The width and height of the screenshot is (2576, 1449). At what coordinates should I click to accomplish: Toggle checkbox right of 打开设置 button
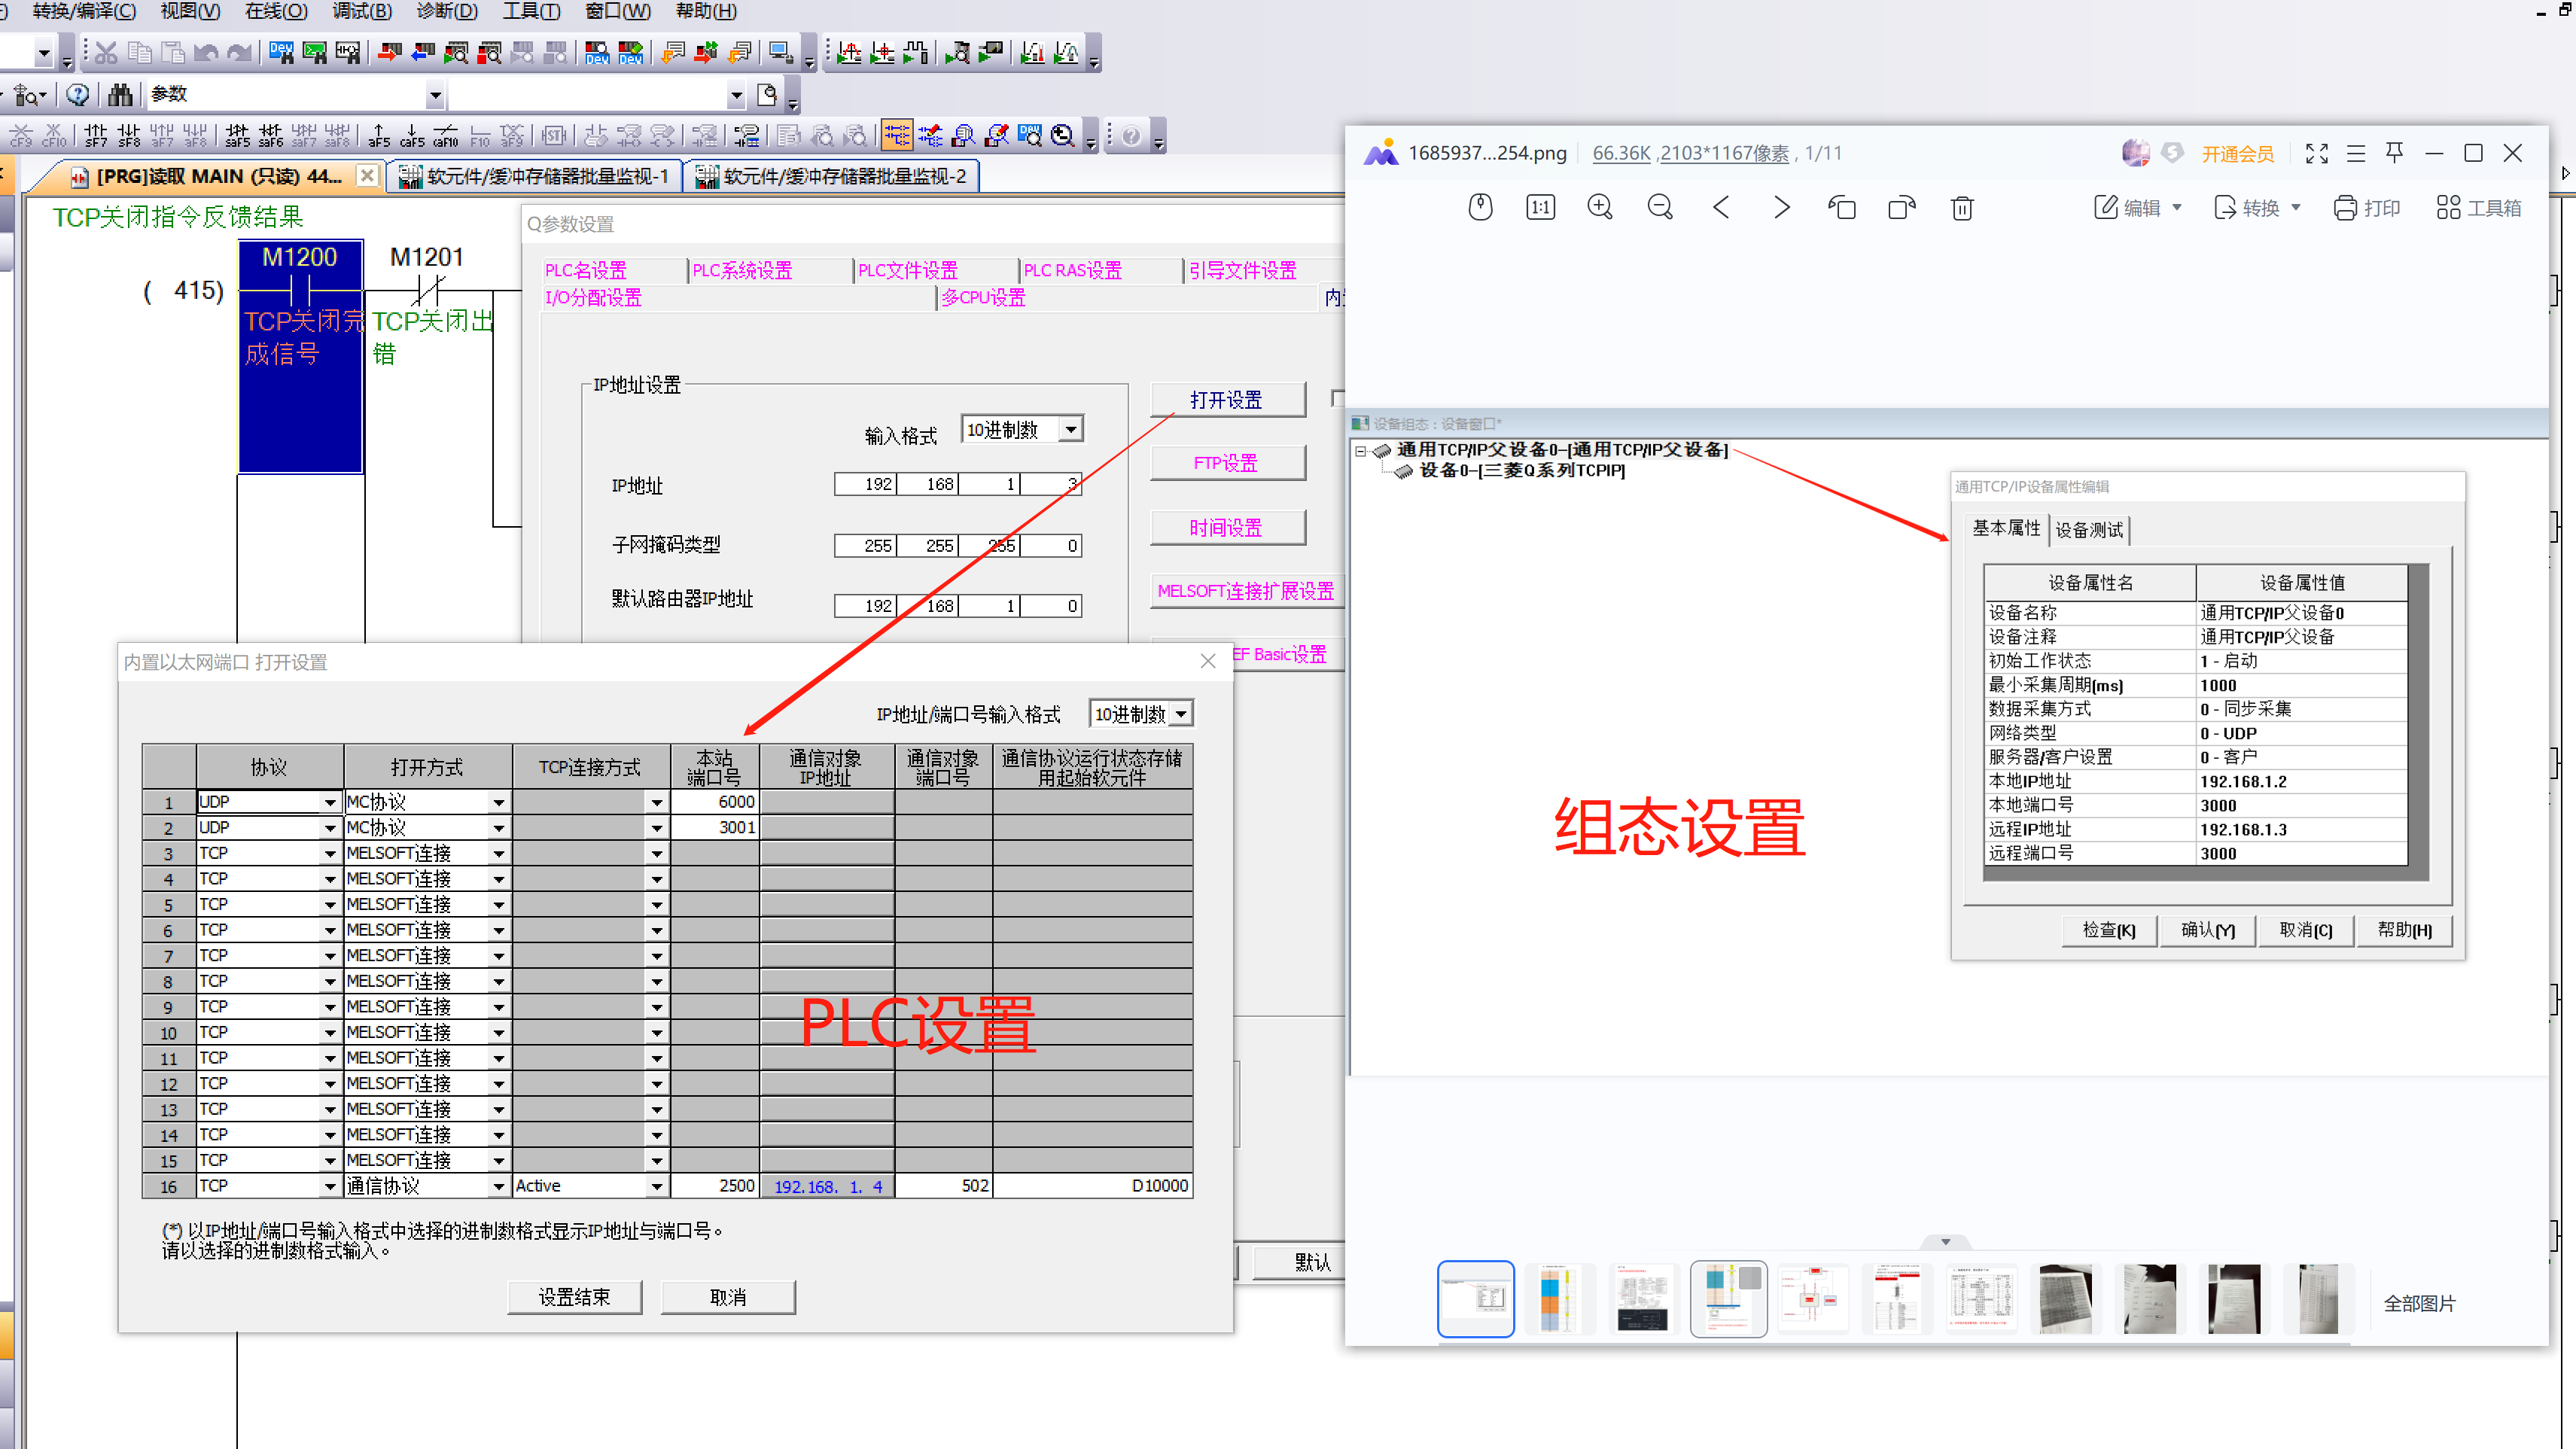pyautogui.click(x=1338, y=399)
